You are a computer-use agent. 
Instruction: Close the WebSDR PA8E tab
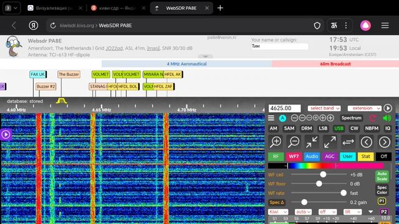pyautogui.click(x=207, y=8)
